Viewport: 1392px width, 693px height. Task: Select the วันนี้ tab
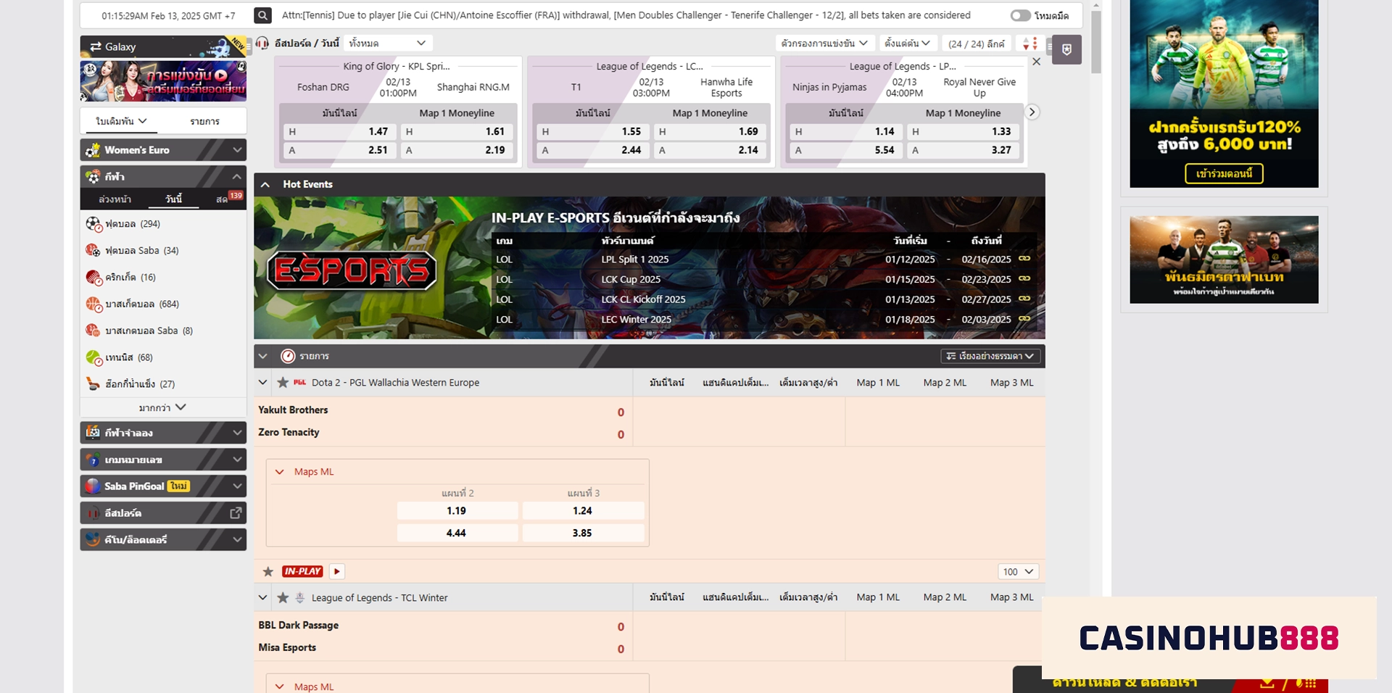point(174,199)
